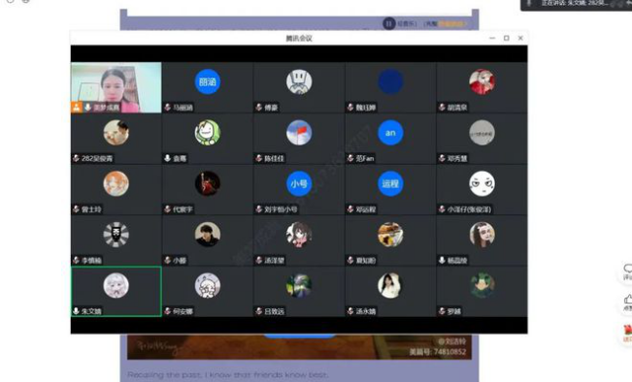Select the blue "丽涵" avatar tile
This screenshot has height=382, width=632.
pos(208,81)
